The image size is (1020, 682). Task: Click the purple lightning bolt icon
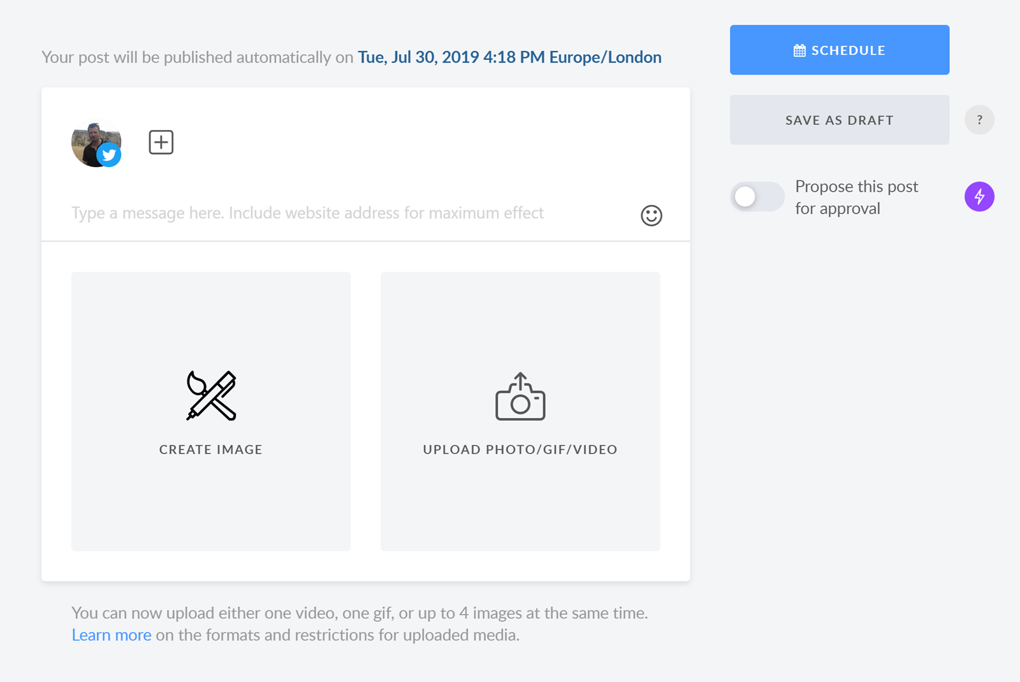click(979, 196)
